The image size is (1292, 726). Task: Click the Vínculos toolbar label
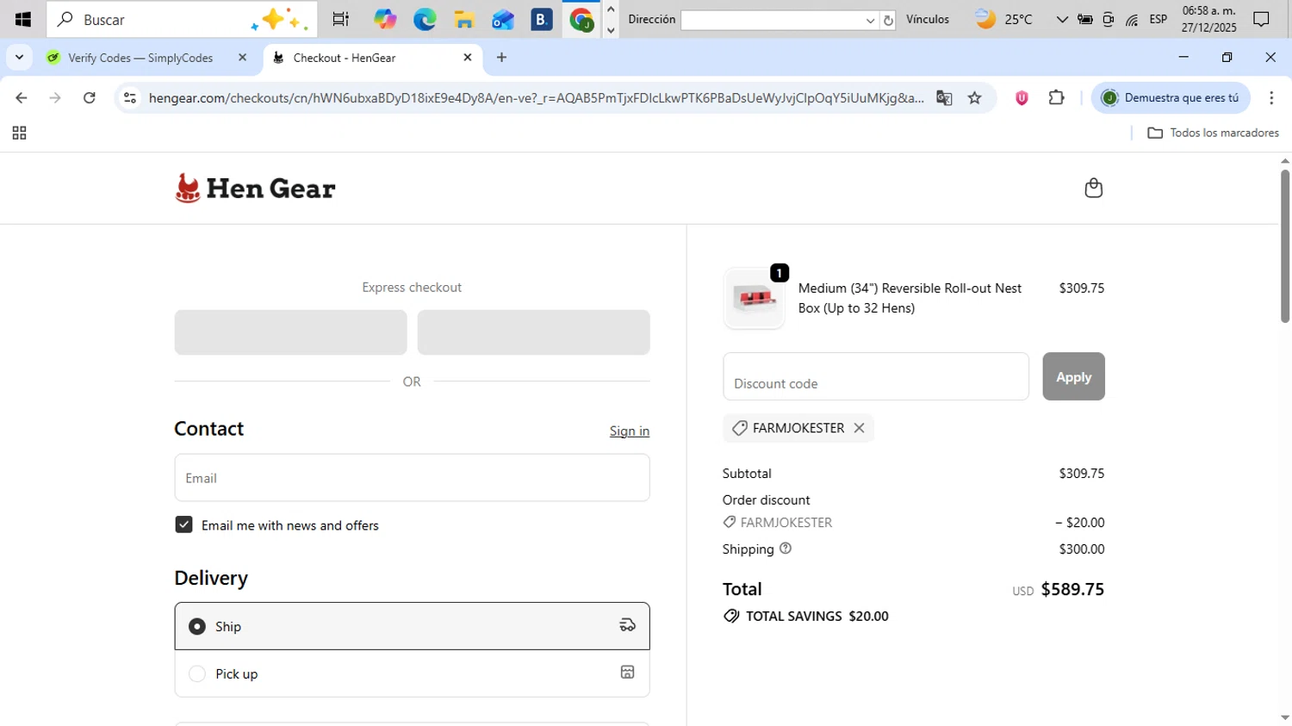[928, 19]
